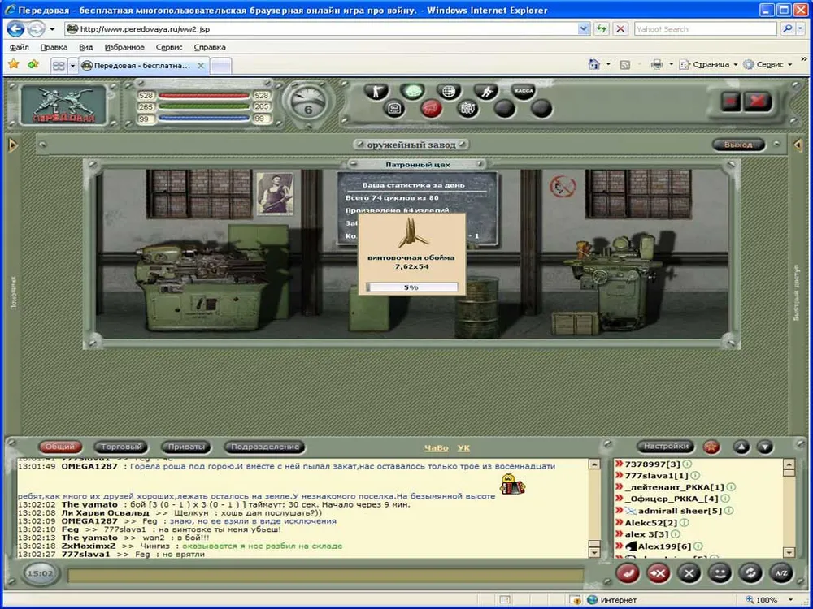Viewport: 813px width, 609px height.
Task: Open the КАССА cashier button
Action: click(x=523, y=91)
